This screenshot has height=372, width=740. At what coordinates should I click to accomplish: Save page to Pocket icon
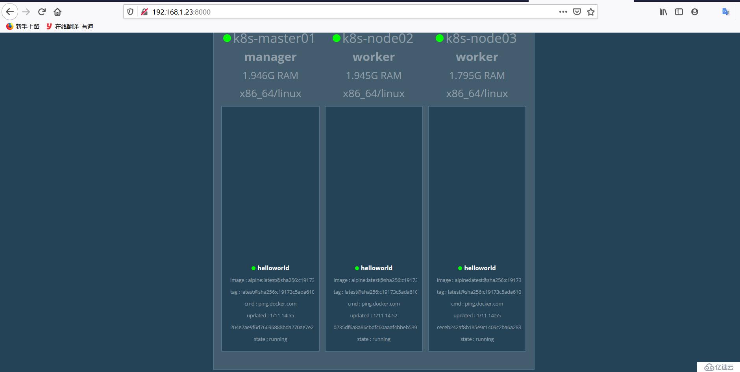pos(577,12)
